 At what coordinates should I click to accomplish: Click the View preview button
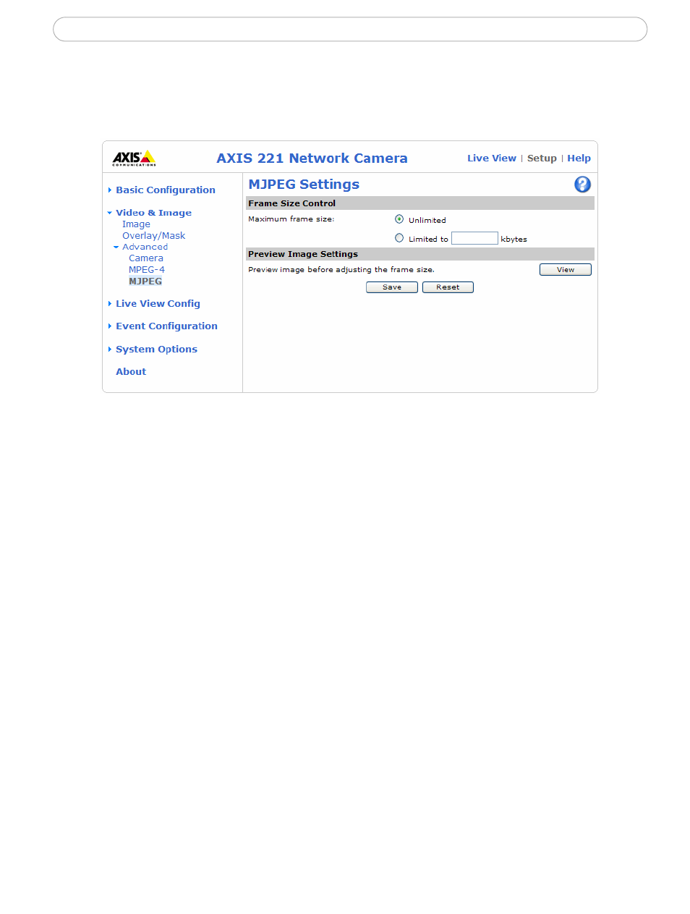click(x=566, y=270)
